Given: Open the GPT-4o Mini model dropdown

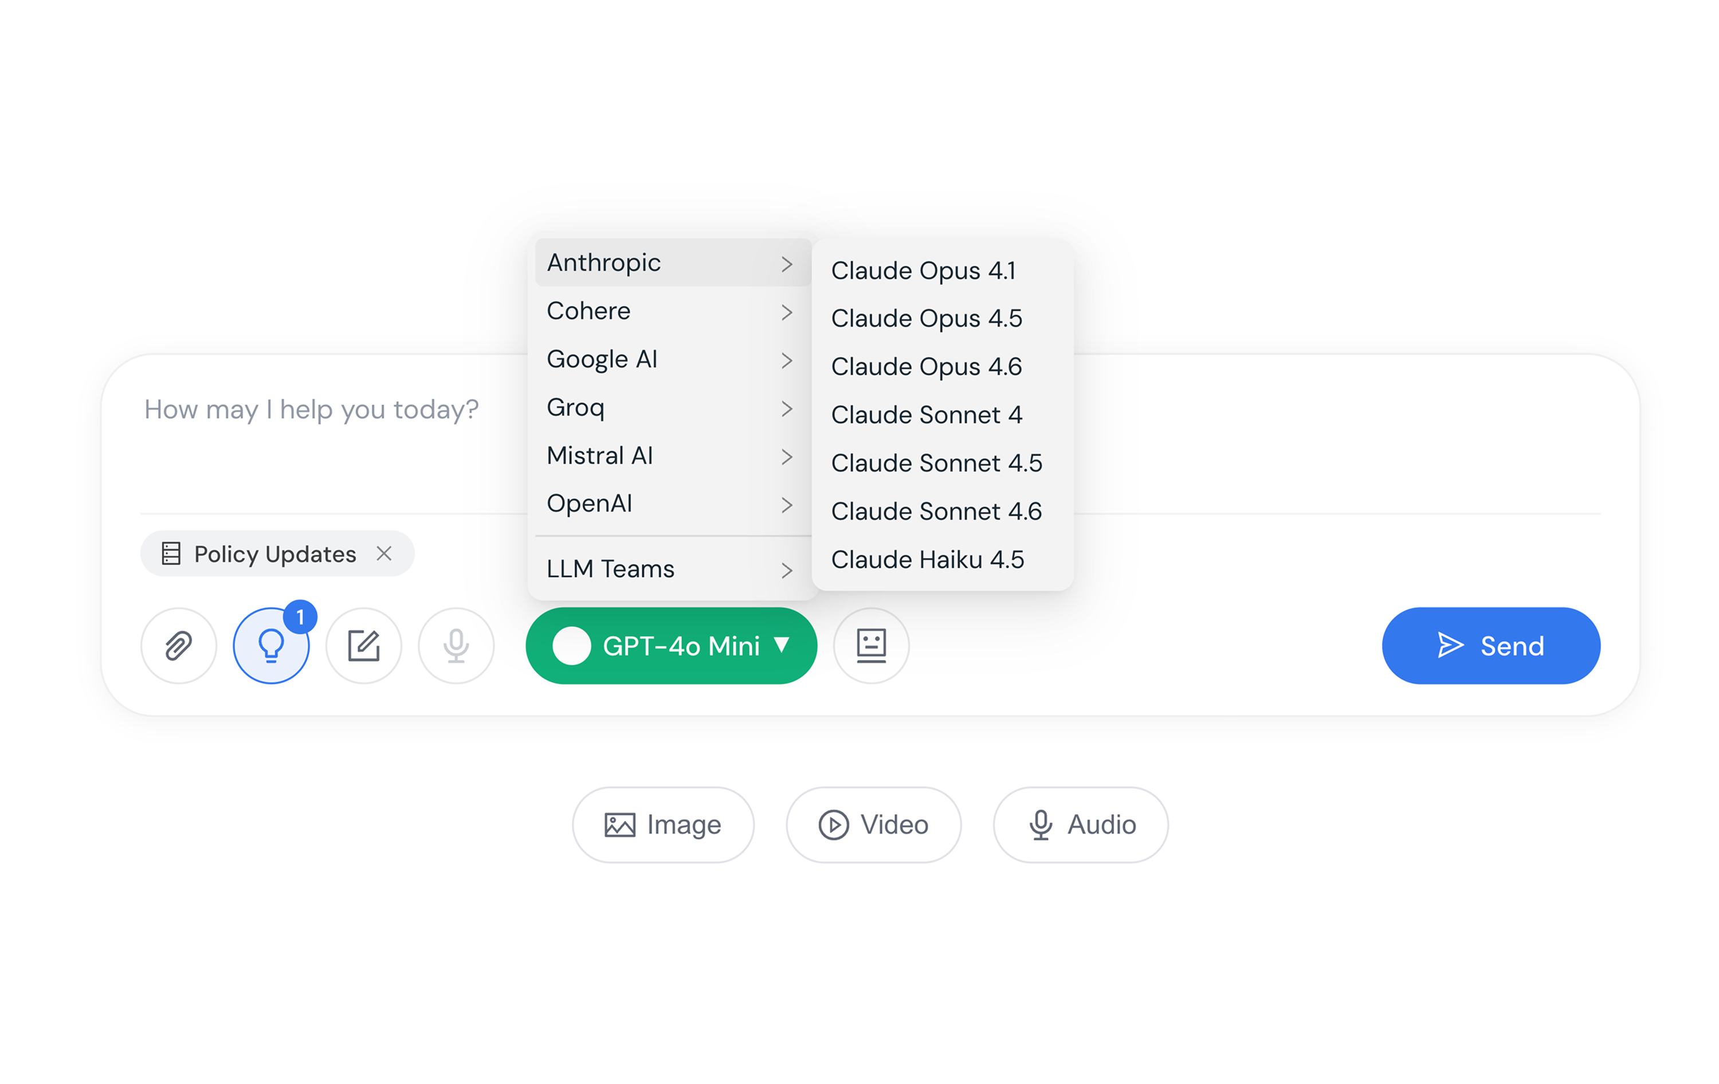Looking at the screenshot, I should point(671,645).
